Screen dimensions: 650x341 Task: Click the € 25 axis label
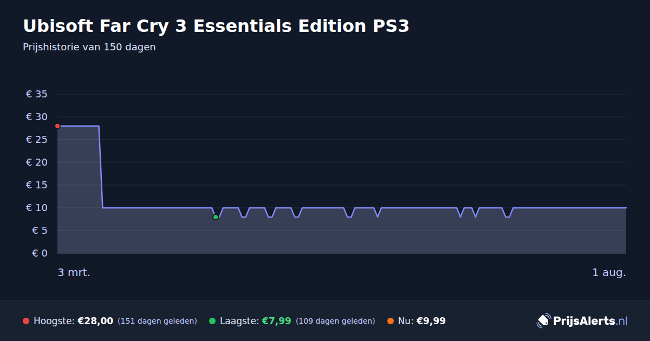(37, 140)
